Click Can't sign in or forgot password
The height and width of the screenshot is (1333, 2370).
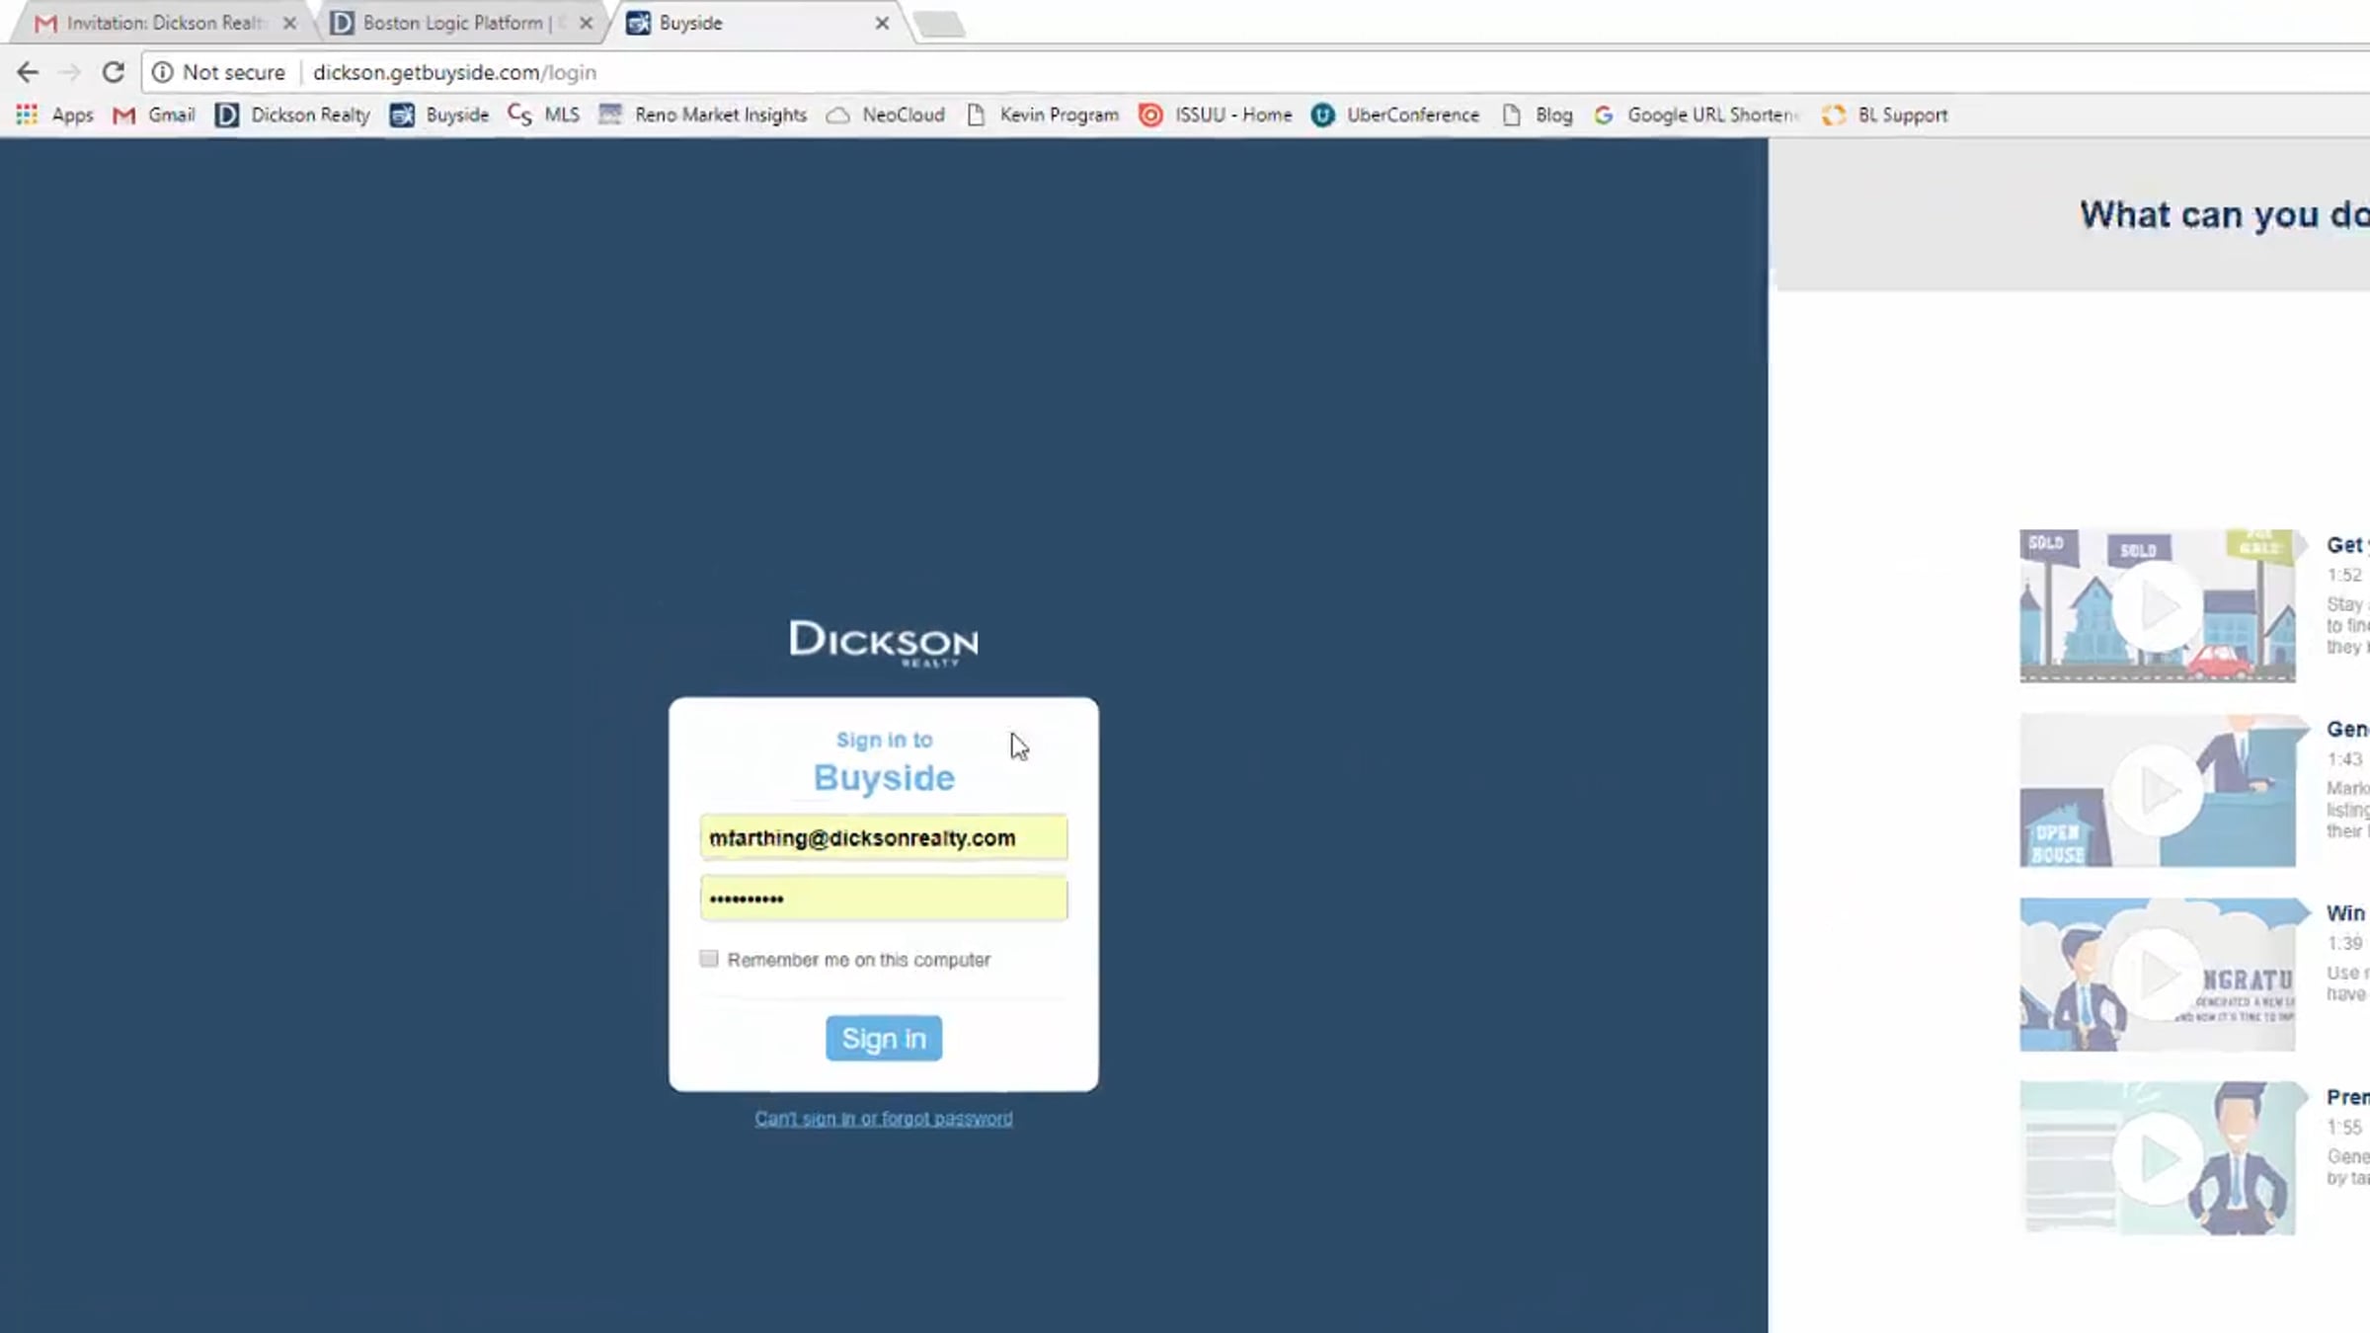883,1119
